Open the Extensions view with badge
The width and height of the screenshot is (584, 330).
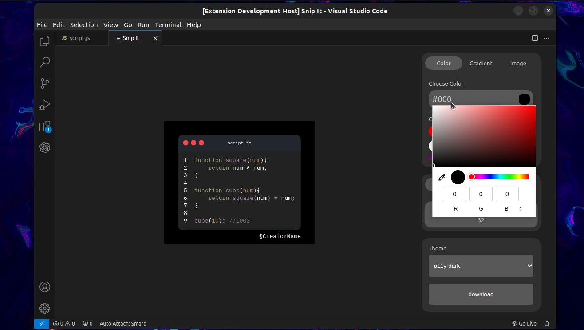[45, 127]
